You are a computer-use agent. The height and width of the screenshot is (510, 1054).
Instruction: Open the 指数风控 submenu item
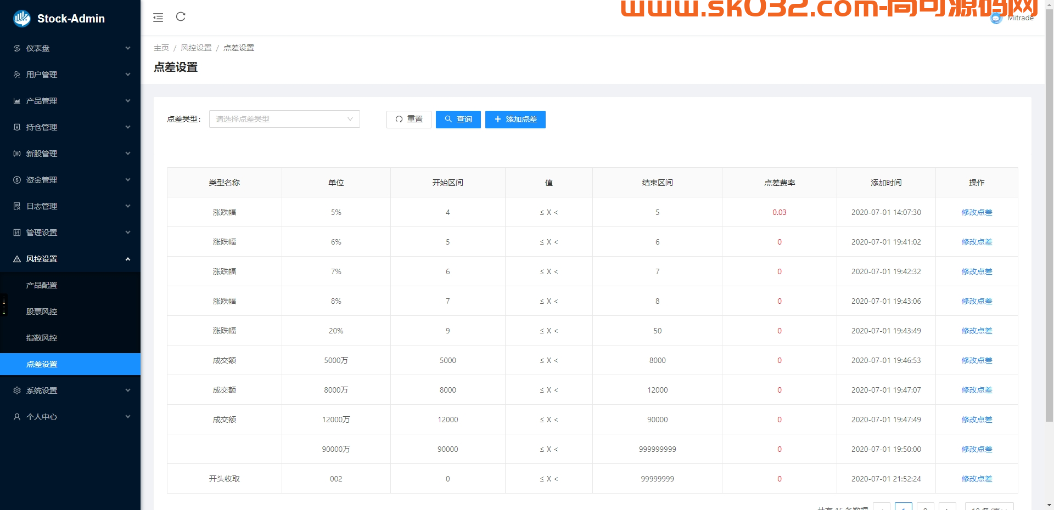(x=70, y=338)
